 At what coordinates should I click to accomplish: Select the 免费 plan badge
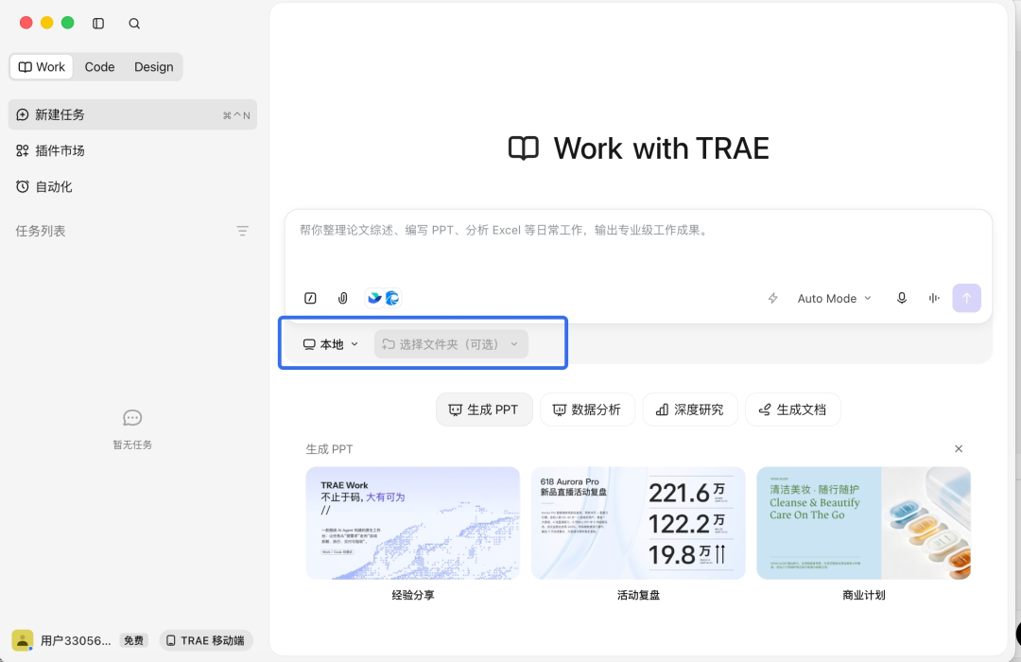pos(133,640)
